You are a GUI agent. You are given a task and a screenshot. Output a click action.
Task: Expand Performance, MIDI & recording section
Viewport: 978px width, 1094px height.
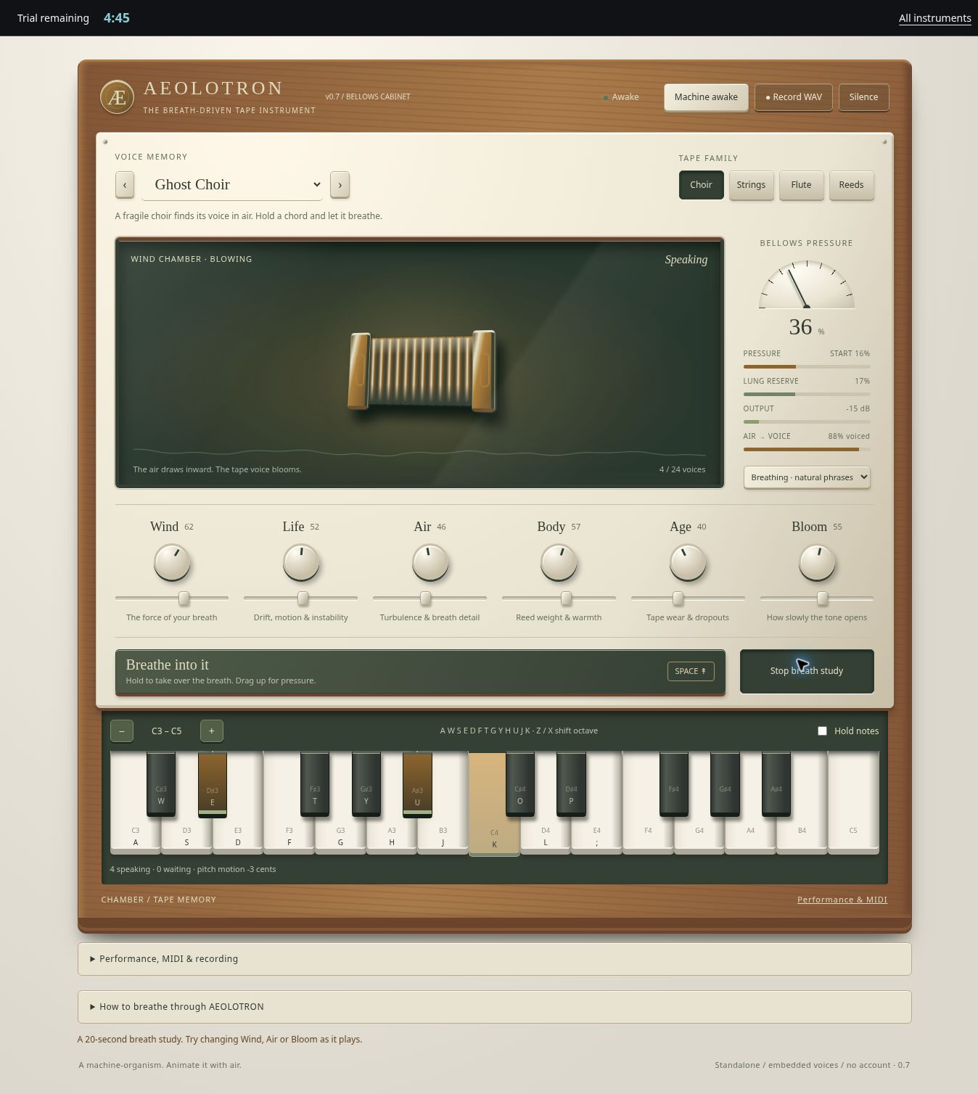(494, 959)
